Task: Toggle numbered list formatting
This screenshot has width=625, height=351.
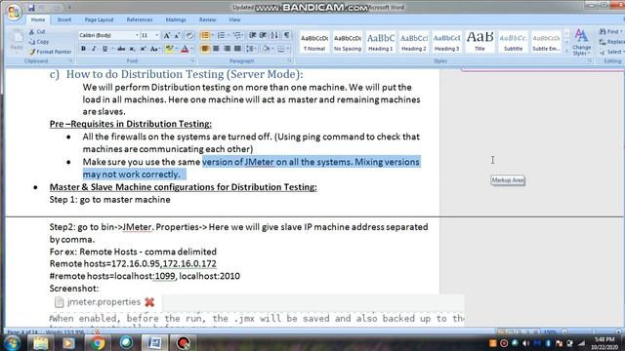Action: coord(221,35)
